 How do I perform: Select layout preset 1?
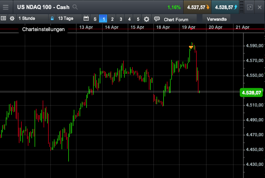(103, 19)
